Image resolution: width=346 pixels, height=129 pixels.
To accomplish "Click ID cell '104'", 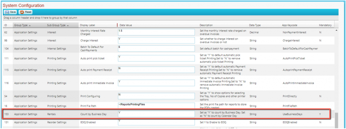I will point(6,49).
